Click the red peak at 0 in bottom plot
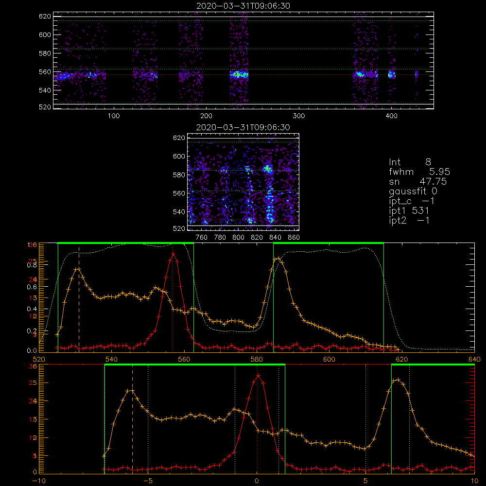The image size is (486, 486). click(x=258, y=376)
